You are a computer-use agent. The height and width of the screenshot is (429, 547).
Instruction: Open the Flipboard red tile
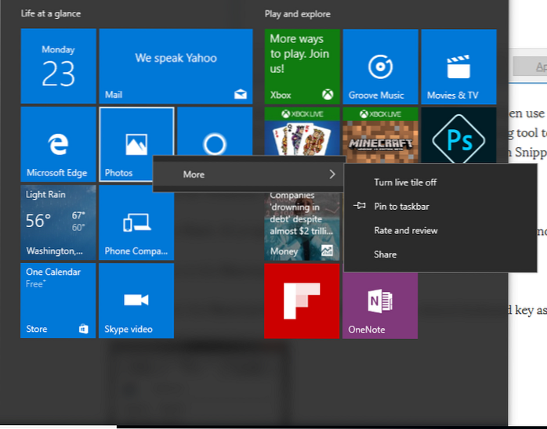302,301
